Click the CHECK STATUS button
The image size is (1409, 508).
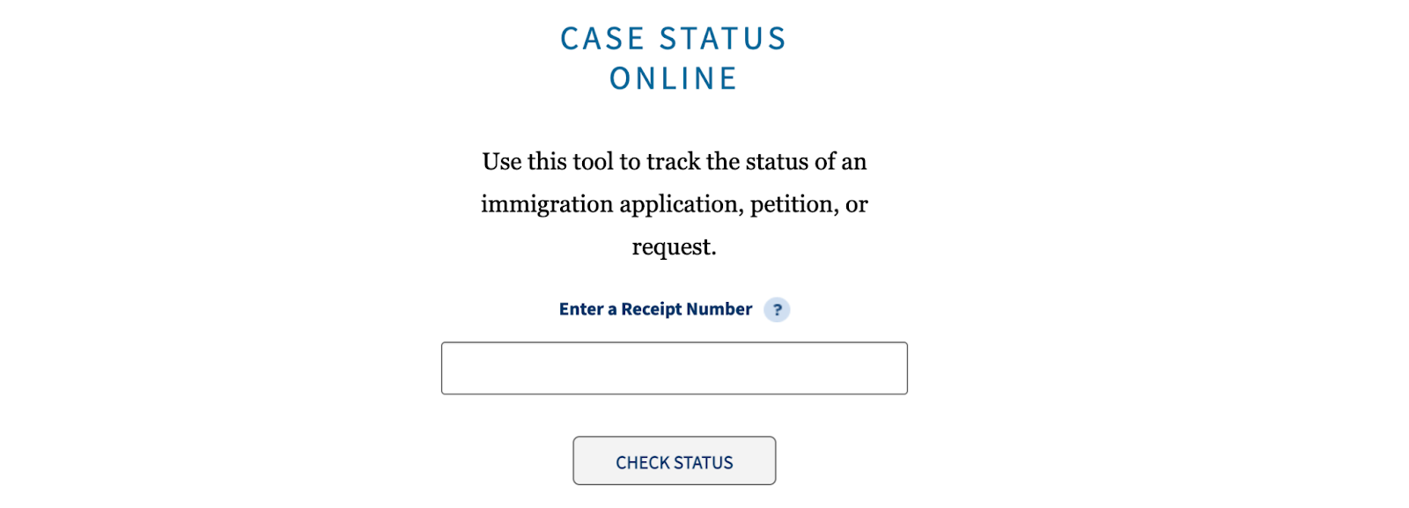[x=675, y=460]
